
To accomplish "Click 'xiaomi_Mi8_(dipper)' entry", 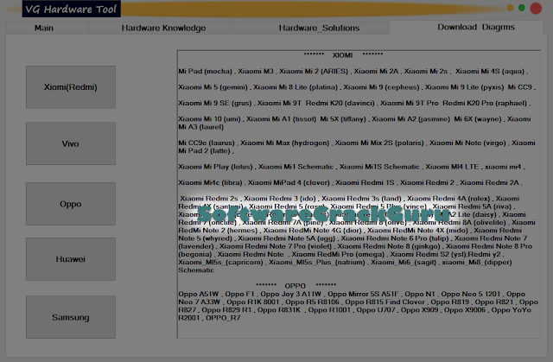I will coord(477,263).
